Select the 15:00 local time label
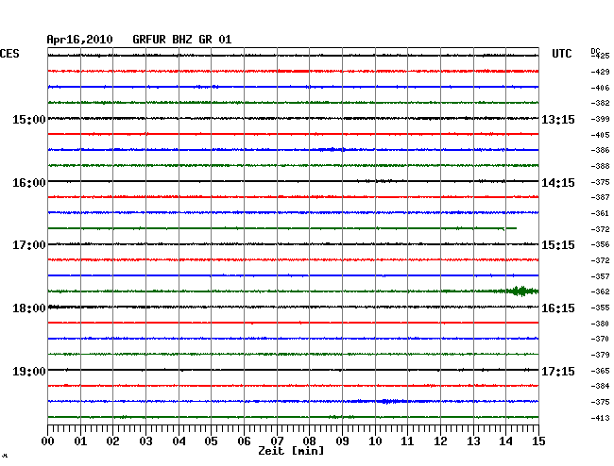Image resolution: width=614 pixels, height=466 pixels. point(29,119)
